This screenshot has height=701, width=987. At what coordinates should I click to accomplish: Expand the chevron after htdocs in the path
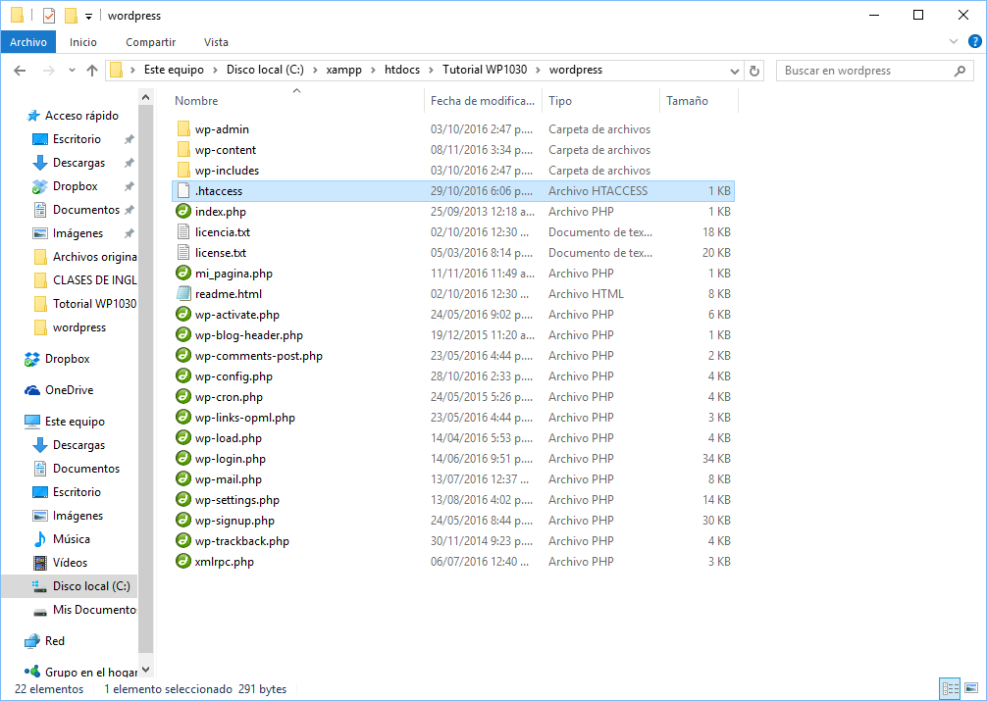(x=431, y=70)
